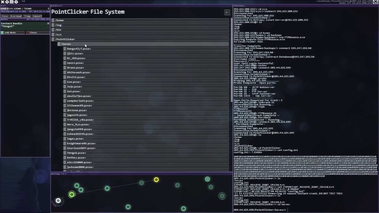
Task: Open file jagoo34.pcsav
Action: [146, 115]
